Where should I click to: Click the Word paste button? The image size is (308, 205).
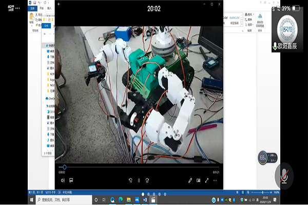point(32,19)
